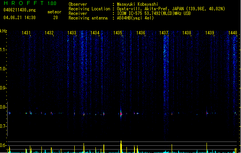Click the meteor count value 20
This screenshot has width=241, height=153.
(56, 18)
